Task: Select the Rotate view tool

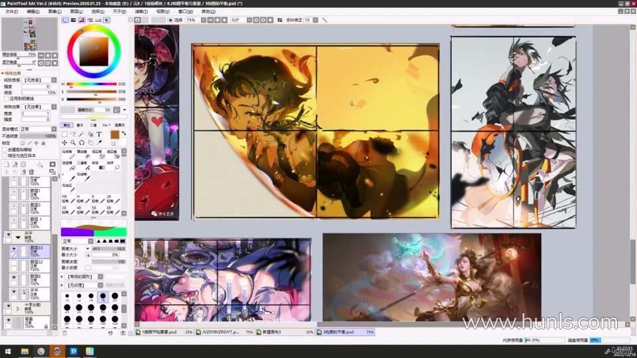Action: [x=82, y=143]
